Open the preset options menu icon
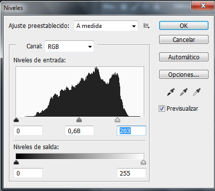This screenshot has width=215, height=191. point(147,26)
